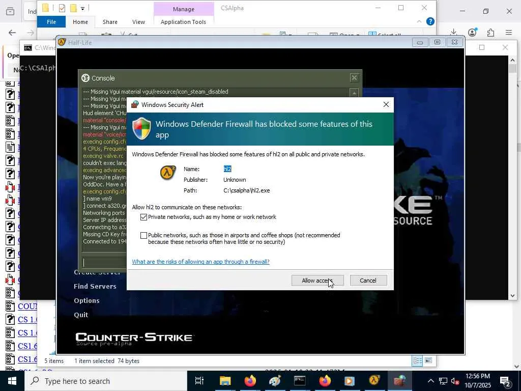Open Command Prompt taskbar icon
Viewport: 521px width, 391px height.
coord(300,381)
